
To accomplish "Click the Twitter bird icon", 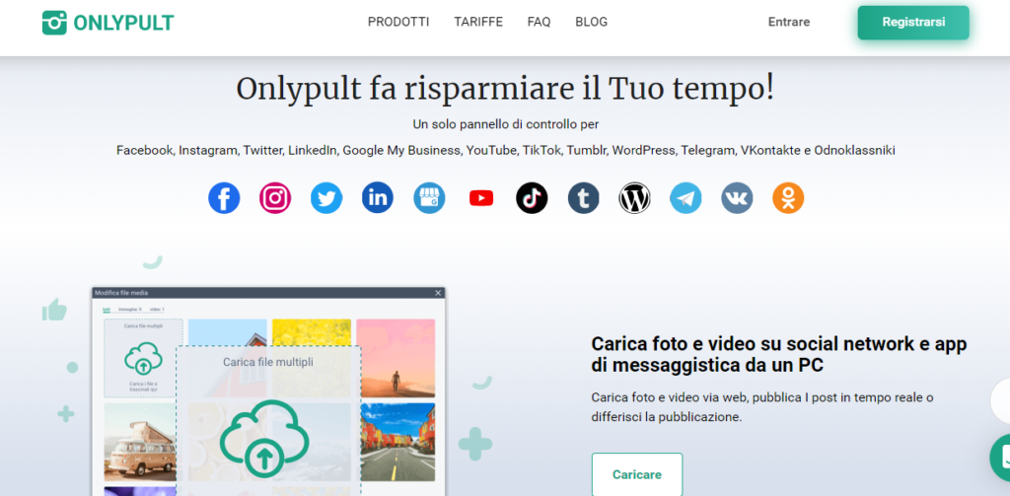I will click(x=326, y=198).
